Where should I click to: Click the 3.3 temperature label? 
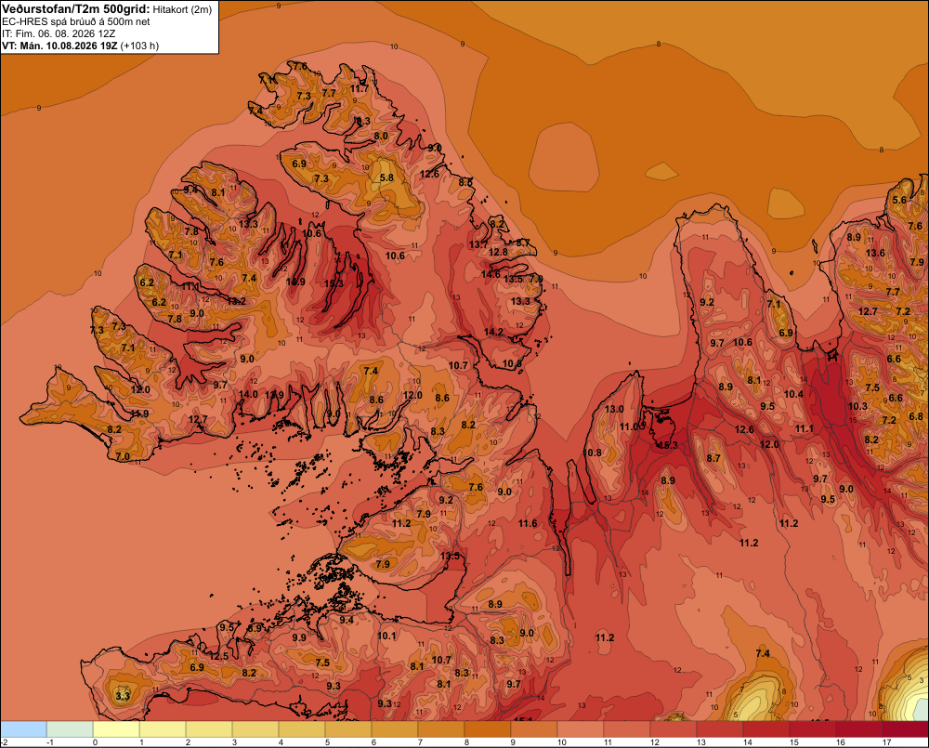pyautogui.click(x=122, y=696)
